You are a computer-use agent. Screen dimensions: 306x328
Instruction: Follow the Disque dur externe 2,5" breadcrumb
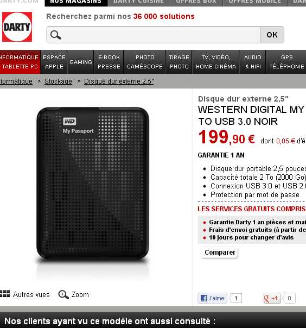pos(119,81)
